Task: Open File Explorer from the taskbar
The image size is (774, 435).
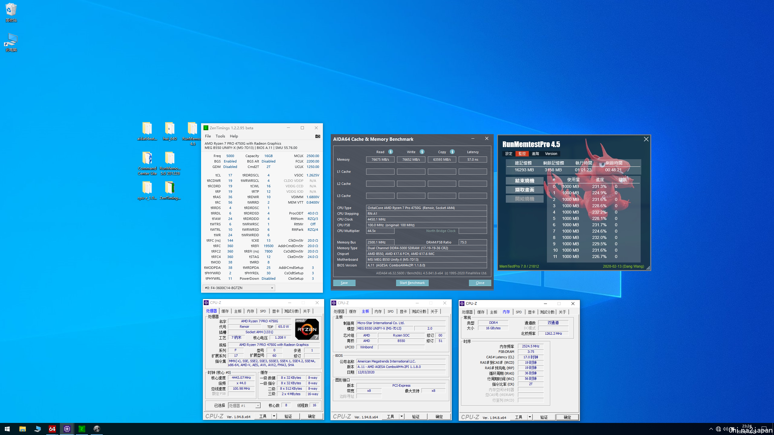Action: (x=22, y=429)
